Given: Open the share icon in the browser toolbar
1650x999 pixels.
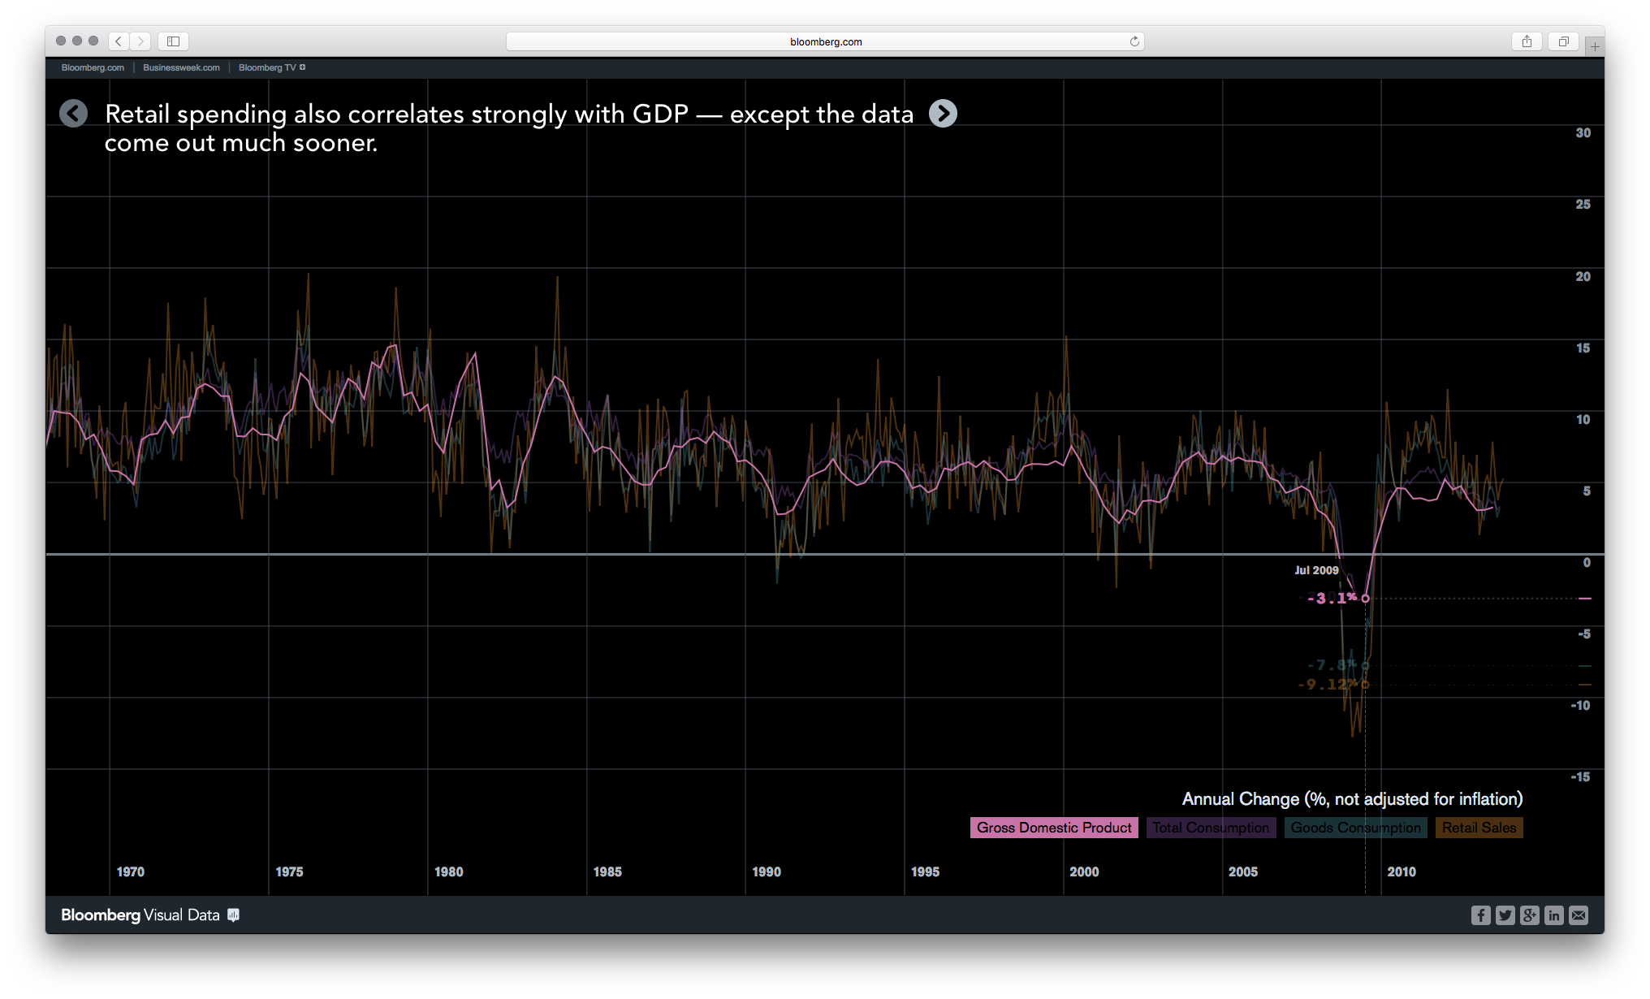Looking at the screenshot, I should (1527, 41).
